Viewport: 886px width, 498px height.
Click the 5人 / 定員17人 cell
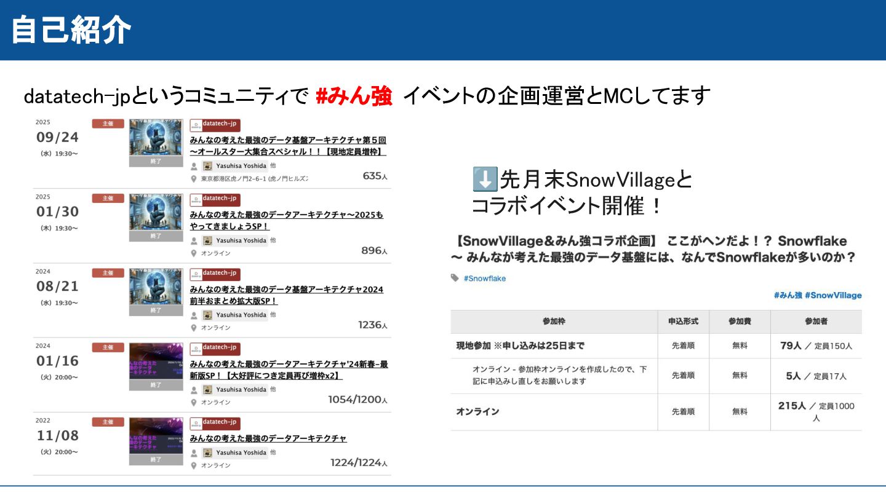[x=816, y=376]
